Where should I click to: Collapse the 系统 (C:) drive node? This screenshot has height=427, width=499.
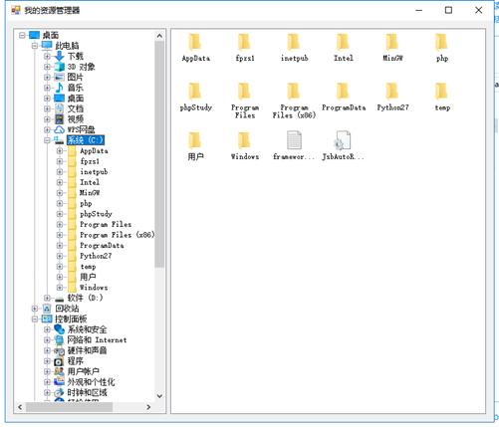click(47, 140)
